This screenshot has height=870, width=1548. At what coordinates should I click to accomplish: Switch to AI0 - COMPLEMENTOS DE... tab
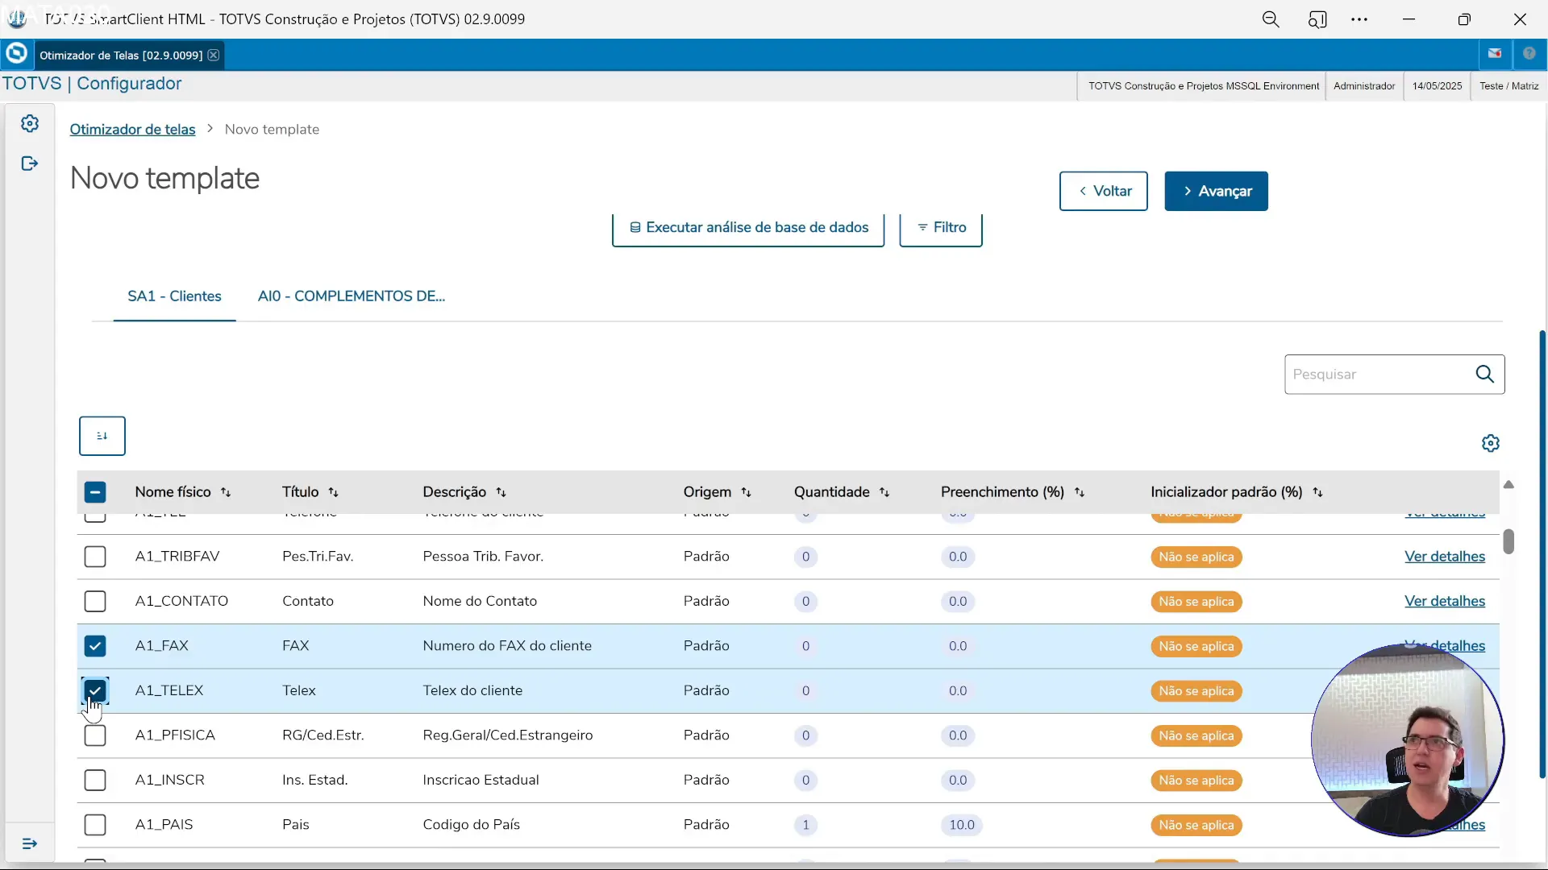pos(351,296)
